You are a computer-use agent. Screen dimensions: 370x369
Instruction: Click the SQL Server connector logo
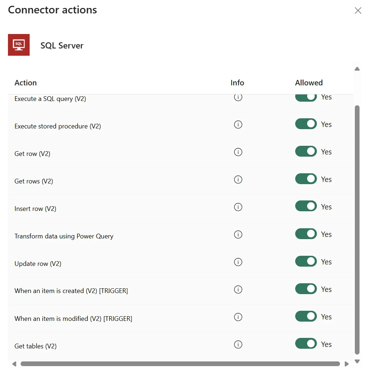19,45
